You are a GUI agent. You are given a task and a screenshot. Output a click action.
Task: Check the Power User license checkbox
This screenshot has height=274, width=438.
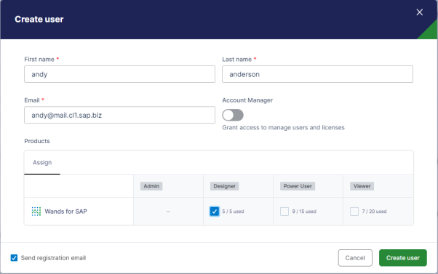tap(284, 211)
